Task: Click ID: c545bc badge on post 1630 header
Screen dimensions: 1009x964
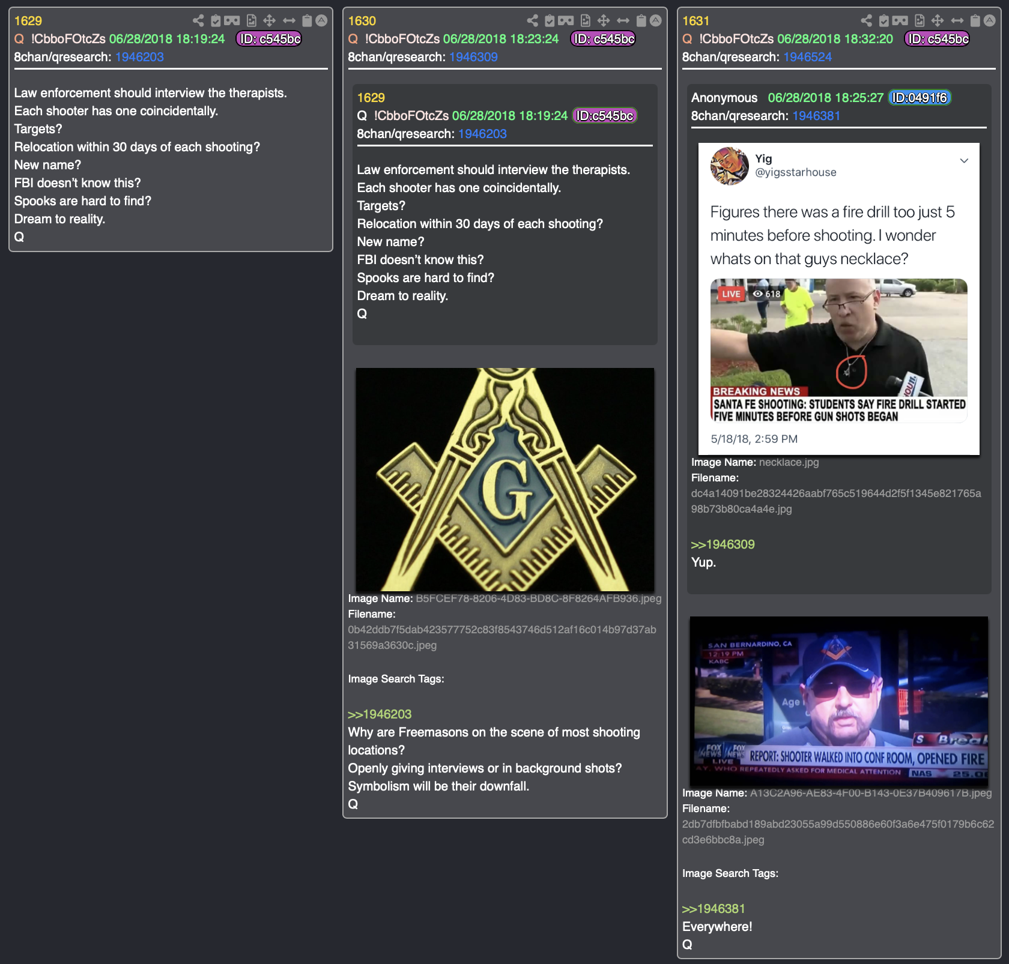Action: (x=603, y=39)
